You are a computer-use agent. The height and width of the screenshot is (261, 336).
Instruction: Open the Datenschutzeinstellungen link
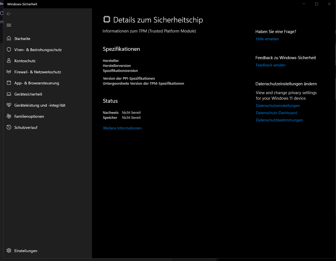point(278,106)
